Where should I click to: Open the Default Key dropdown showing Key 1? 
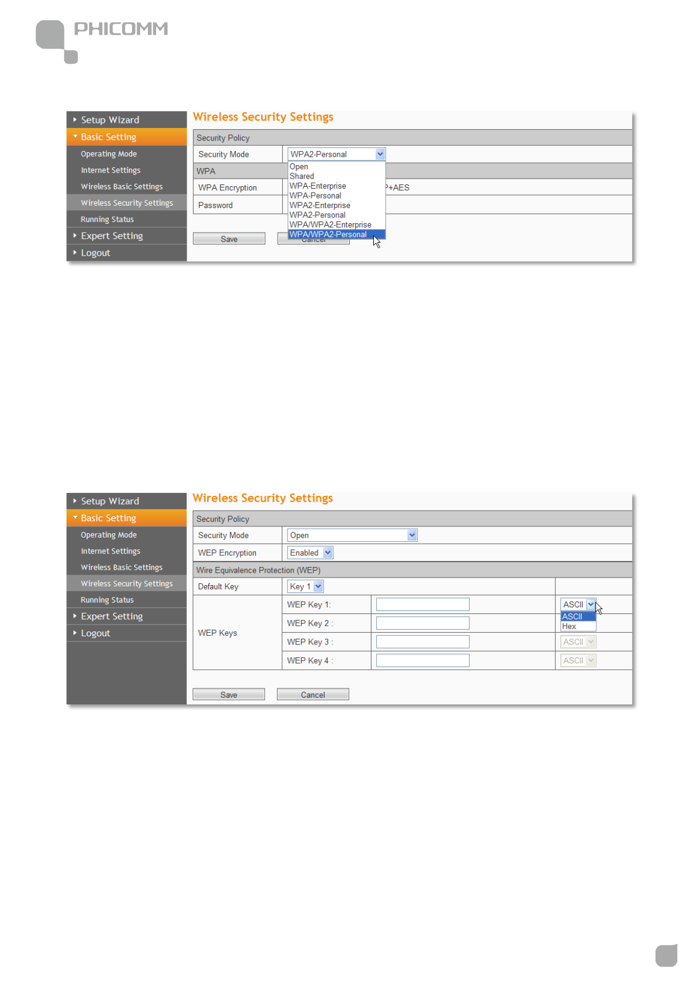pos(305,586)
